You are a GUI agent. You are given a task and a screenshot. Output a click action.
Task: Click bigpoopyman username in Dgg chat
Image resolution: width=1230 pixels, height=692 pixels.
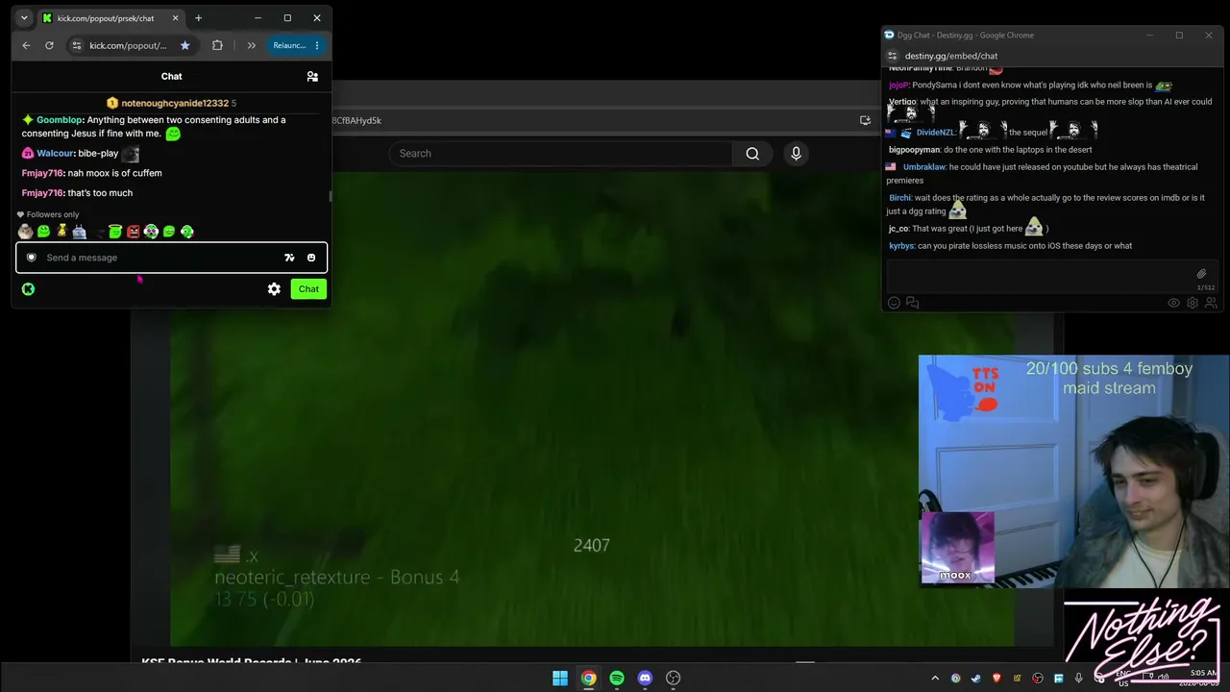tap(914, 150)
